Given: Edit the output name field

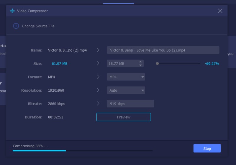Looking at the screenshot, I should (163, 50).
